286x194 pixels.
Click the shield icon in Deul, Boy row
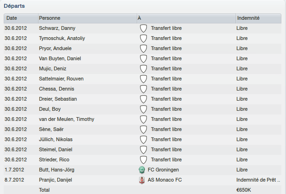[143, 109]
